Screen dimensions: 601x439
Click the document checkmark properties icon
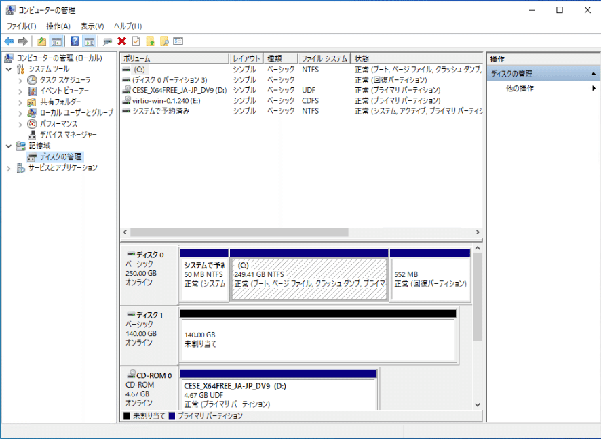136,41
